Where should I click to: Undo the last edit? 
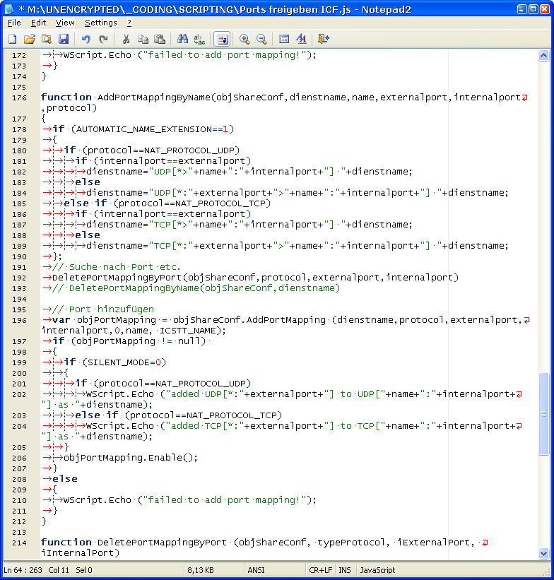[x=86, y=39]
